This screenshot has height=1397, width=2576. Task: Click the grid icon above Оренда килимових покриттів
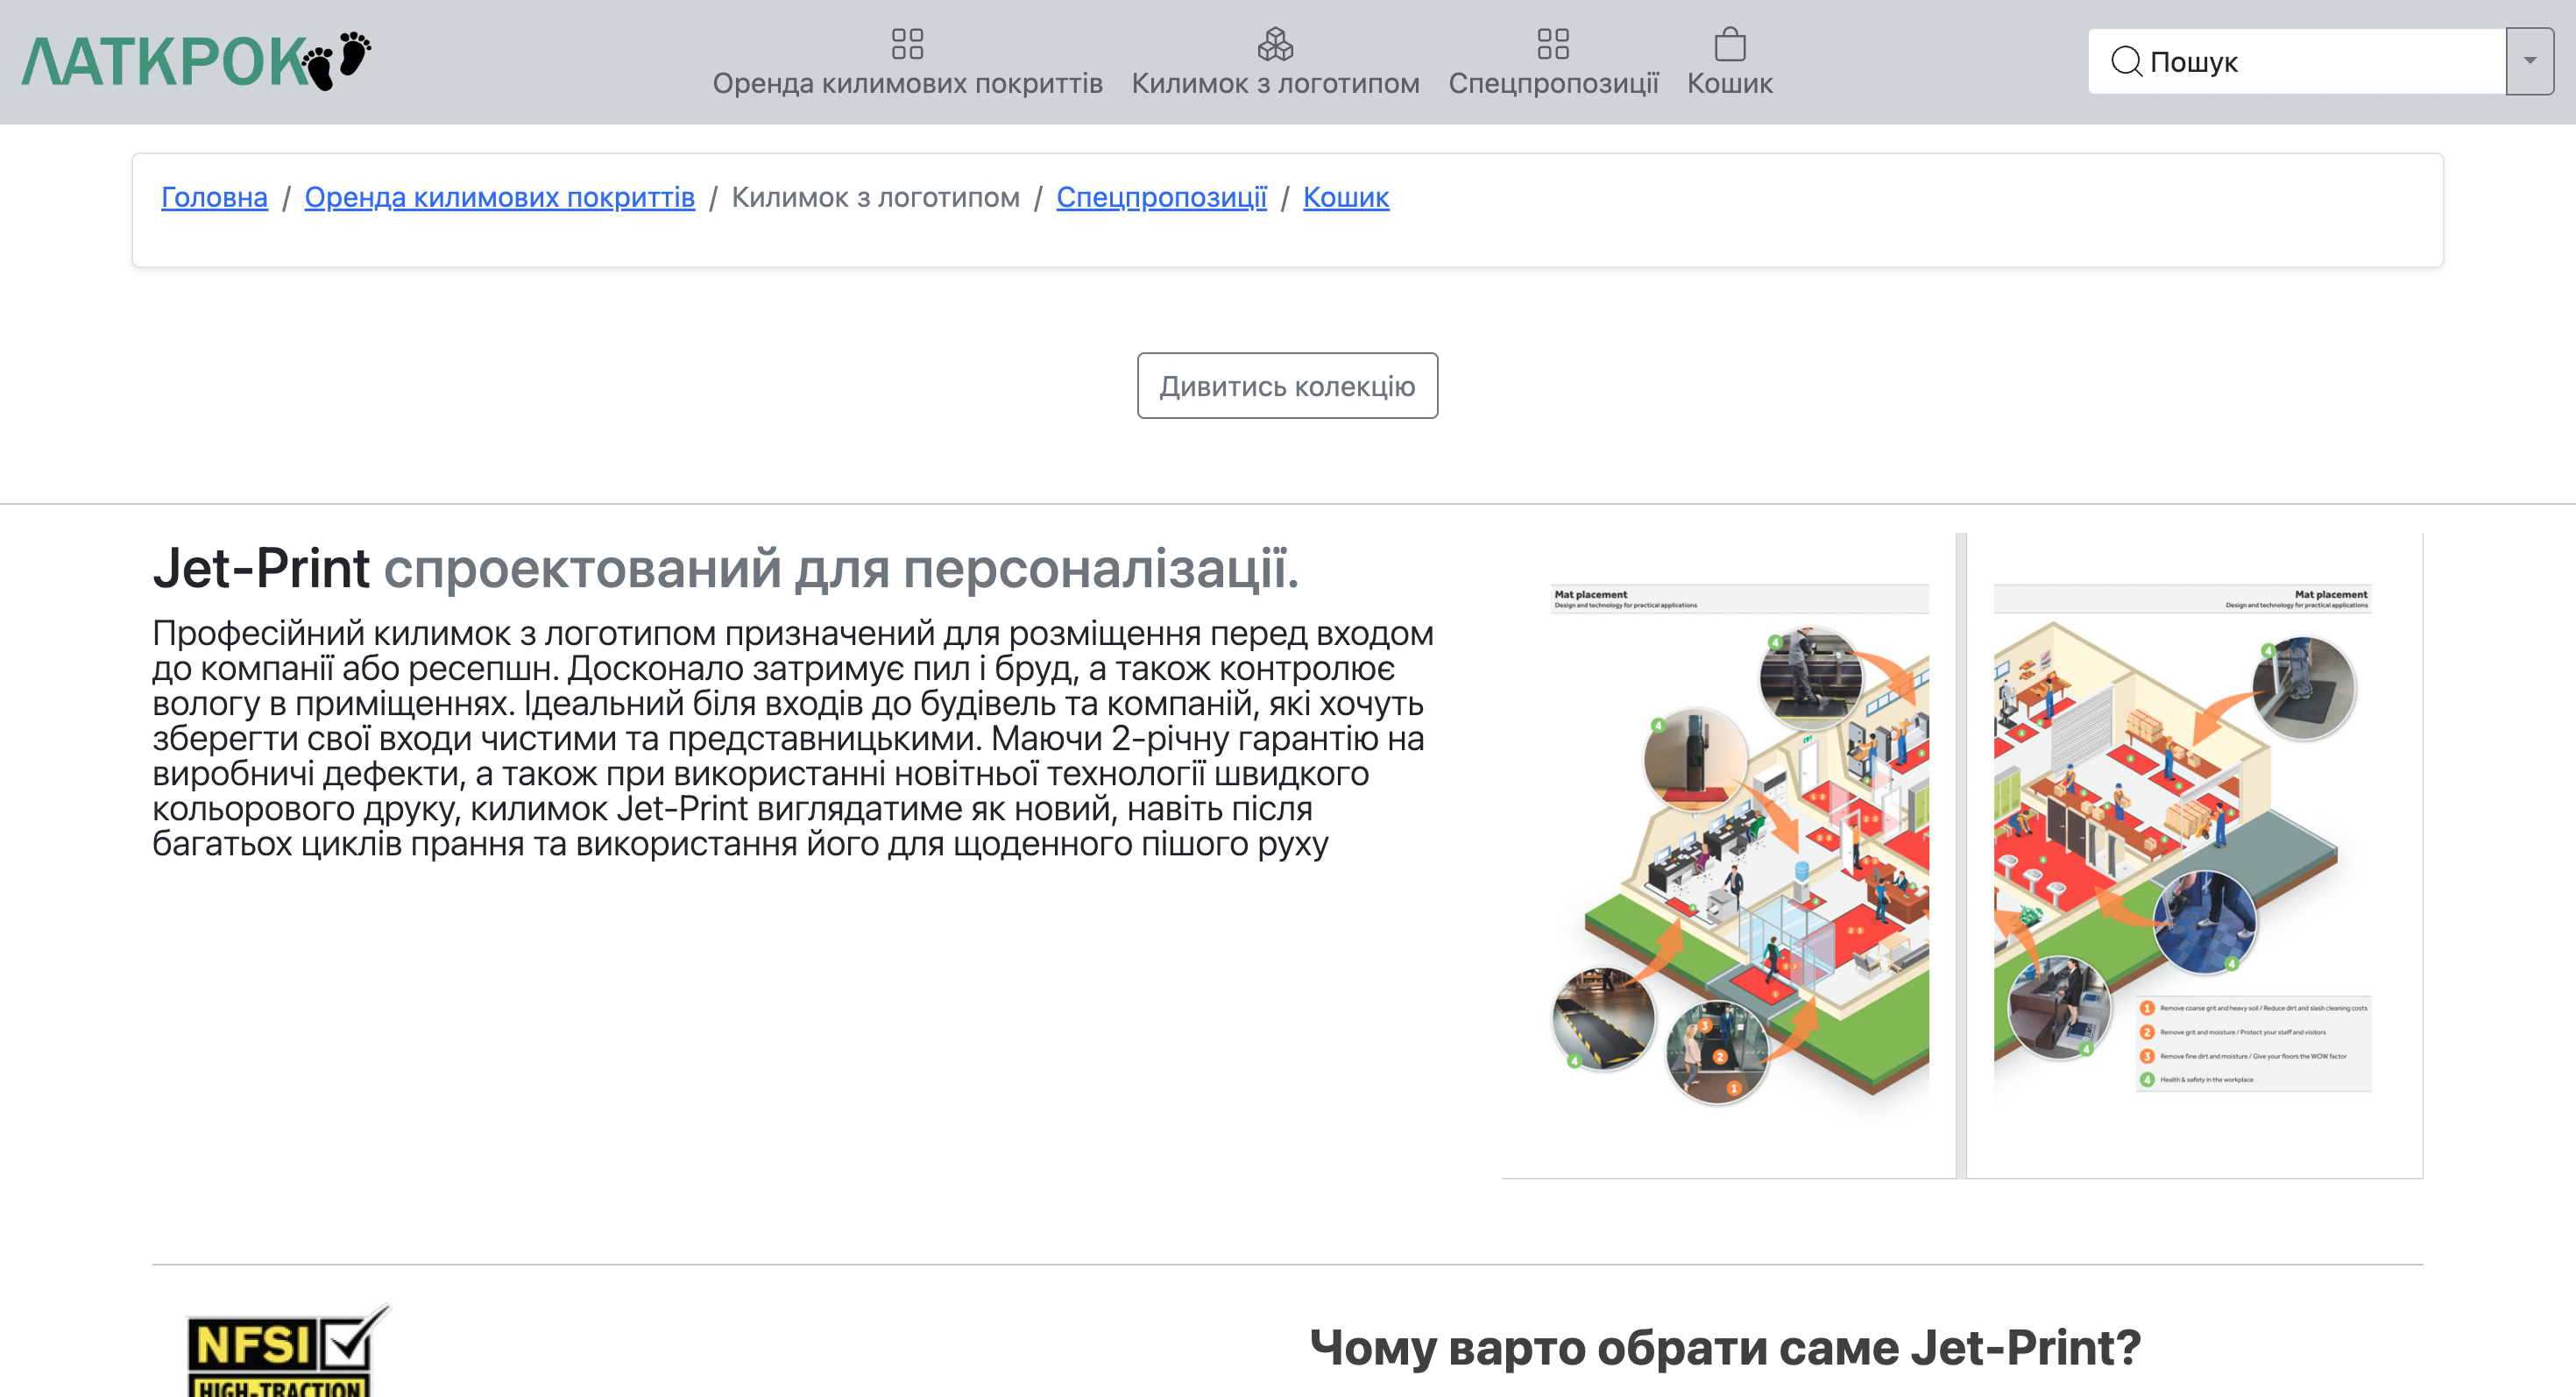point(907,44)
